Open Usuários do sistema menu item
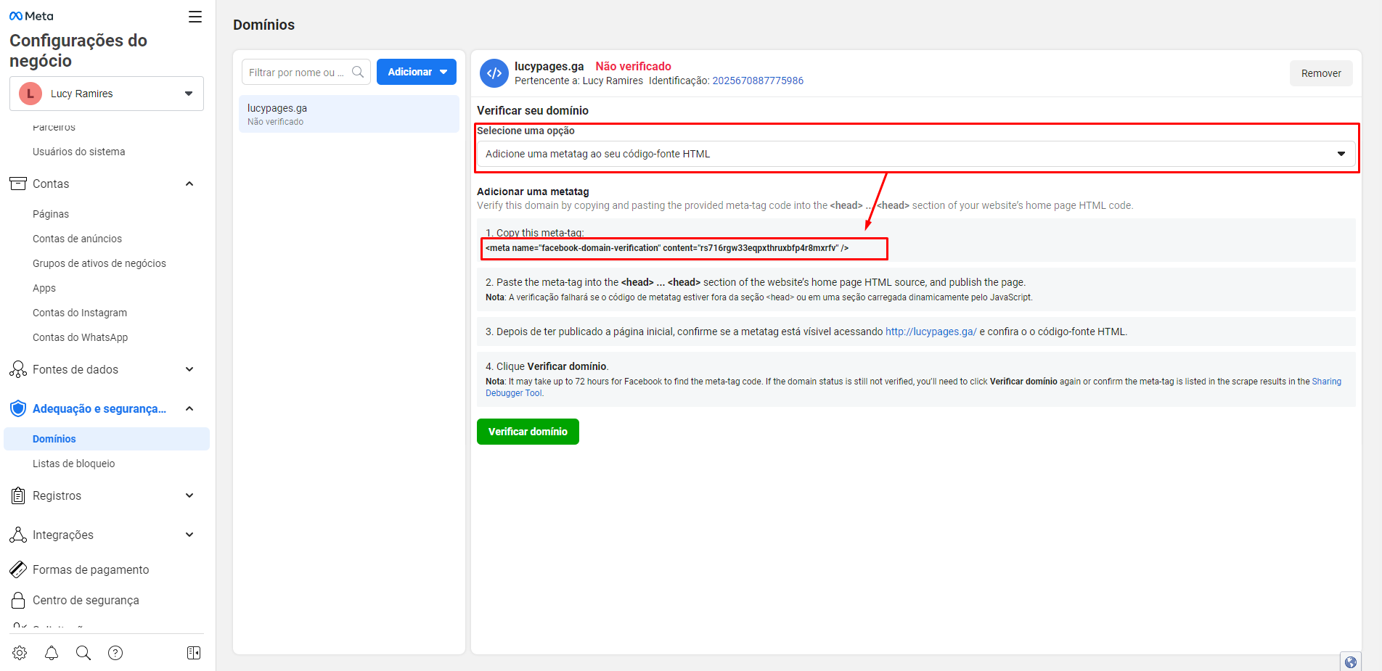This screenshot has height=671, width=1382. click(x=78, y=152)
